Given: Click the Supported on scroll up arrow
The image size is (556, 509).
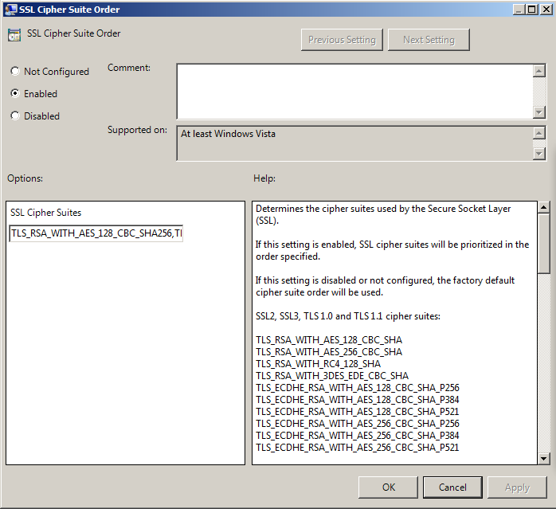Looking at the screenshot, I should click(x=539, y=134).
